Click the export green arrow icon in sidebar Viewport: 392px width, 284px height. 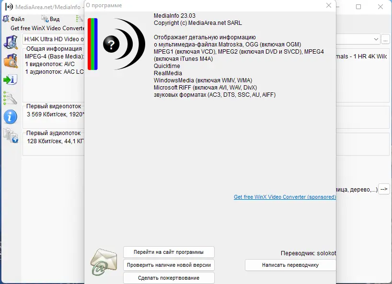10,80
